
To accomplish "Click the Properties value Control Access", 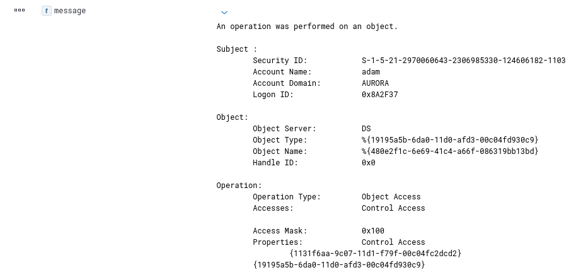I will [x=393, y=242].
